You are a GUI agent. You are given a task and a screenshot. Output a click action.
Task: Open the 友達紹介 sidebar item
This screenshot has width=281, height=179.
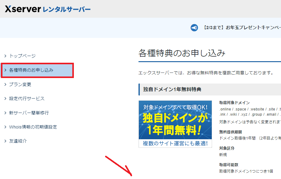pos(18,141)
